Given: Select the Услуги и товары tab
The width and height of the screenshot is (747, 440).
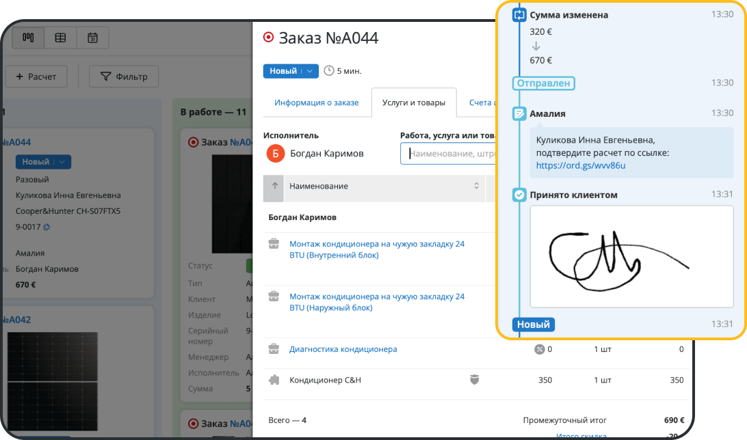Looking at the screenshot, I should [413, 102].
